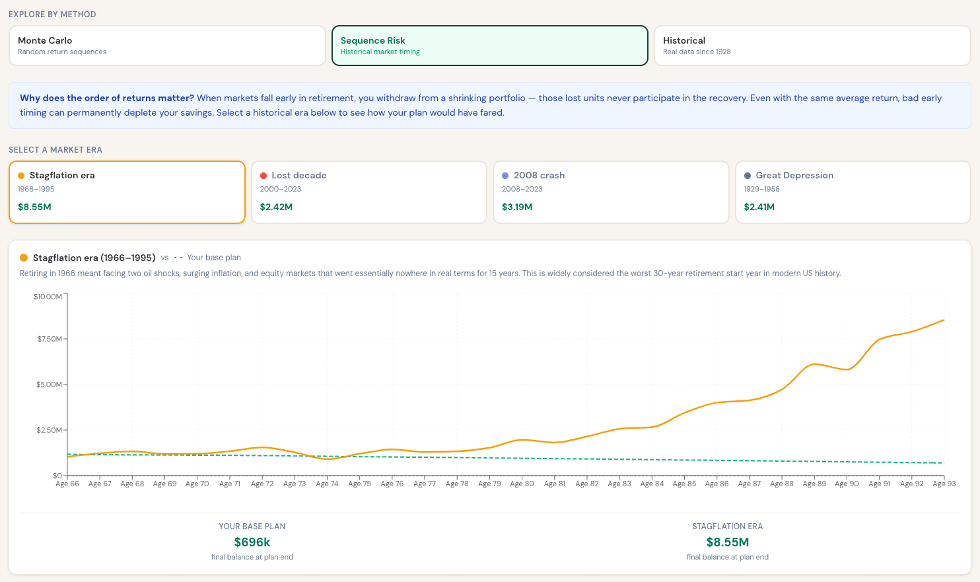980x582 pixels.
Task: Open the Historical method card
Action: pyautogui.click(x=812, y=46)
